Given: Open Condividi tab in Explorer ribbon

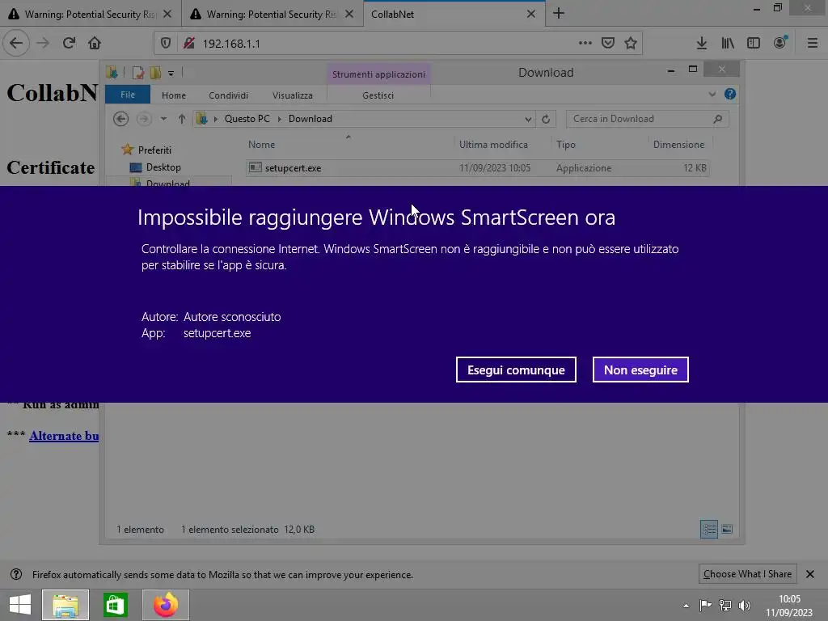Looking at the screenshot, I should pyautogui.click(x=228, y=95).
